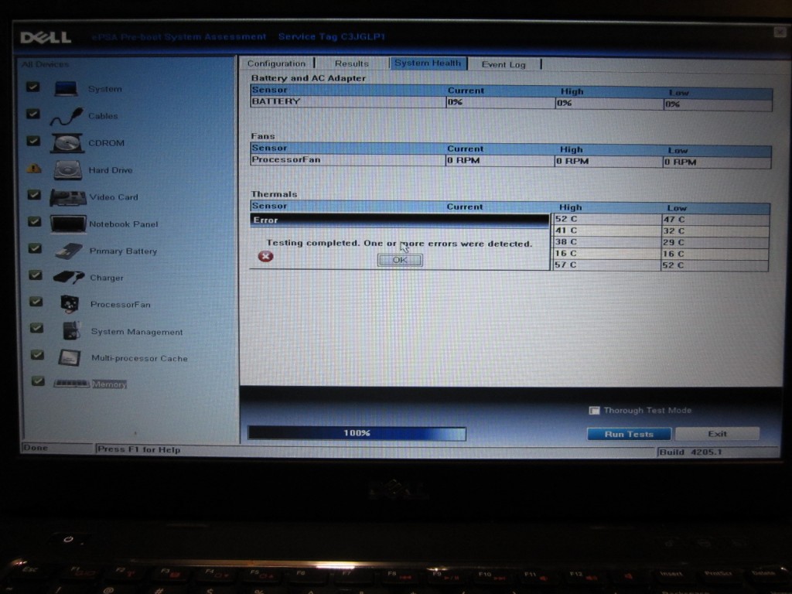Screen dimensions: 792x594
Task: Click the BATTERY sensor row
Action: click(x=511, y=103)
